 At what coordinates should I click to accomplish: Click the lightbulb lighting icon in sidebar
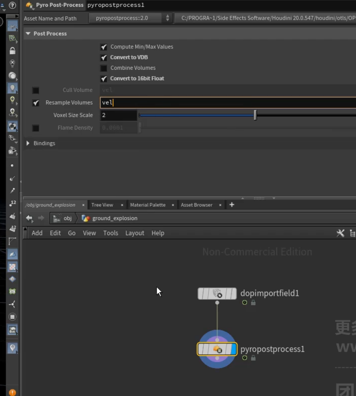(12, 88)
